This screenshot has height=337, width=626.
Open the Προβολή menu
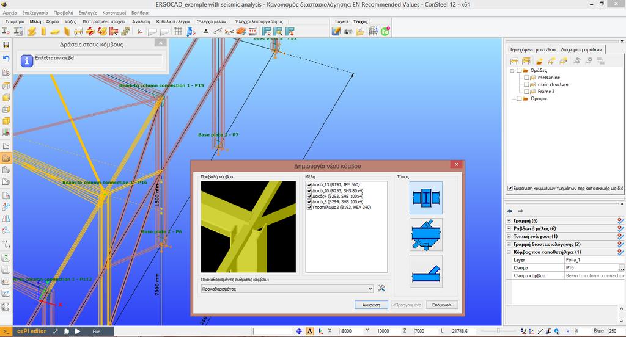point(63,13)
